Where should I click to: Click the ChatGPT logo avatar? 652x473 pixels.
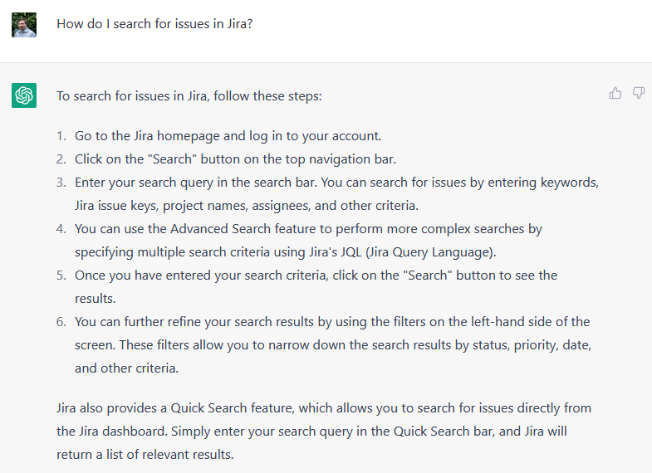[x=24, y=95]
